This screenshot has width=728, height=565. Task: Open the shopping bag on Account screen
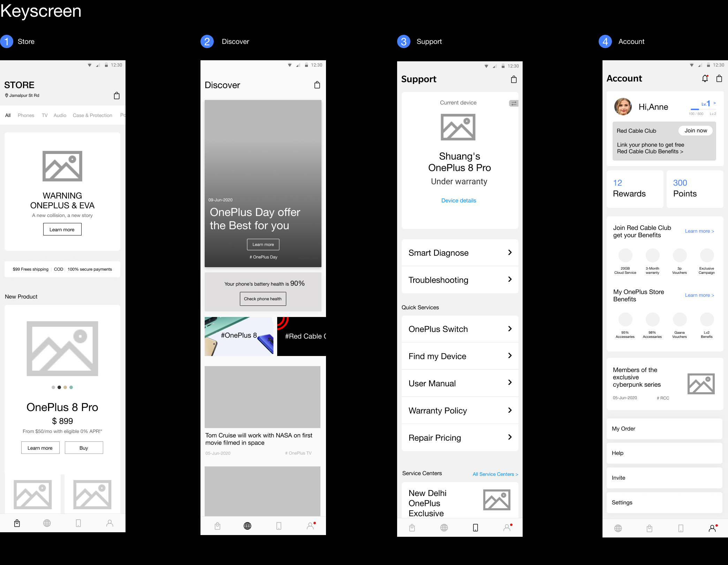click(719, 78)
